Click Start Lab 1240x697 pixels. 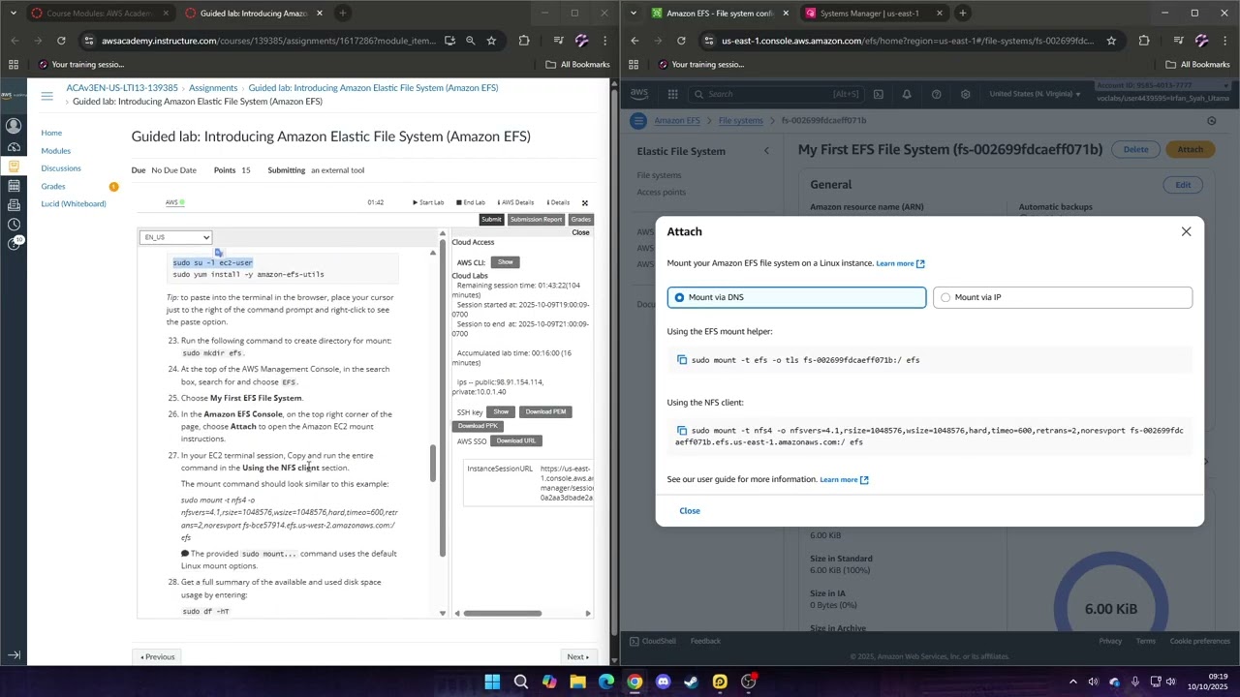(x=428, y=202)
